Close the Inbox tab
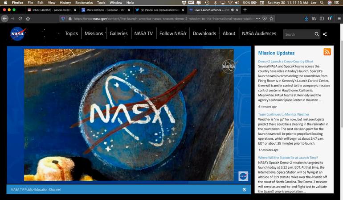This screenshot has height=200, width=343. [x=75, y=10]
